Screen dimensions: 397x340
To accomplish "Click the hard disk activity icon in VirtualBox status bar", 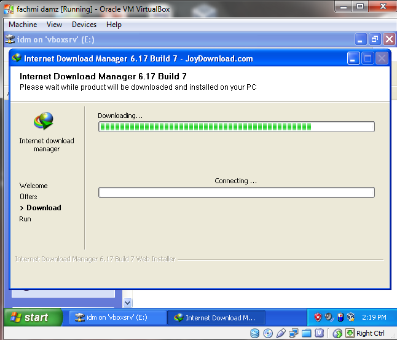I will pyautogui.click(x=254, y=333).
